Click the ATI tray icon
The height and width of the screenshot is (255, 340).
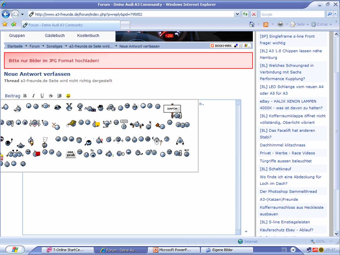(x=315, y=250)
